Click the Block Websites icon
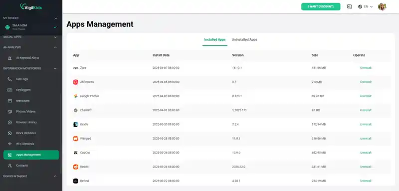The image size is (399, 191). coord(9,133)
